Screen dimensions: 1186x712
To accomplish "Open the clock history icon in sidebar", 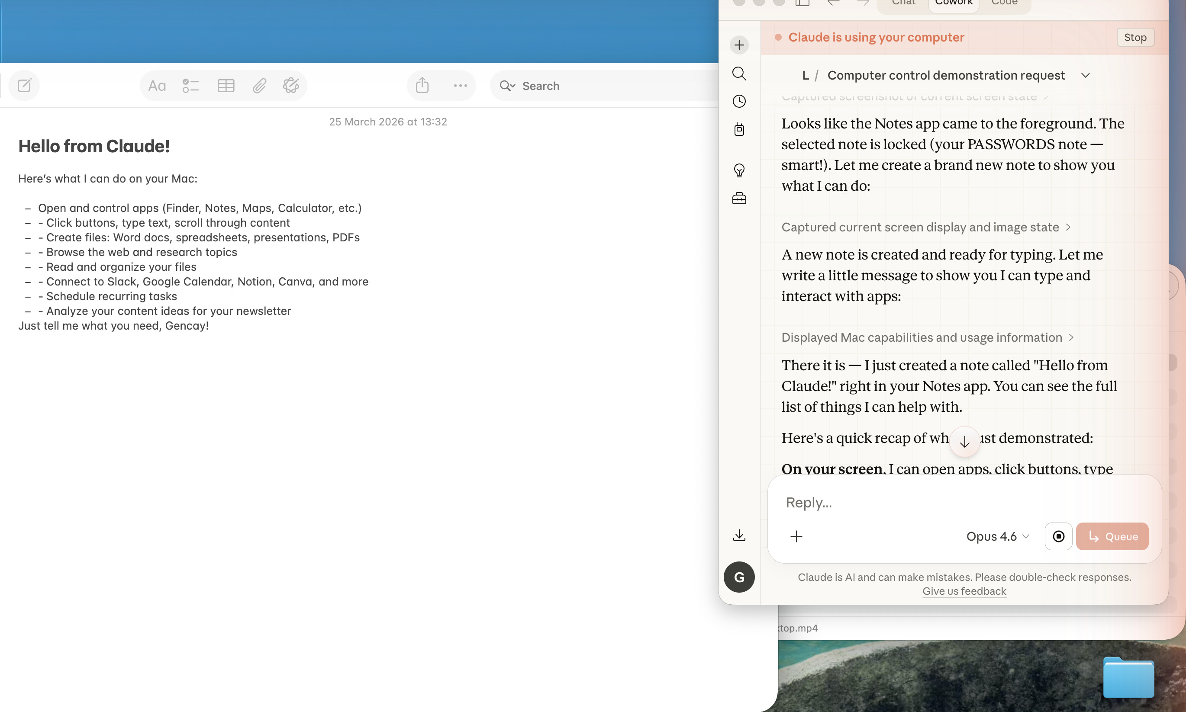I will 739,101.
